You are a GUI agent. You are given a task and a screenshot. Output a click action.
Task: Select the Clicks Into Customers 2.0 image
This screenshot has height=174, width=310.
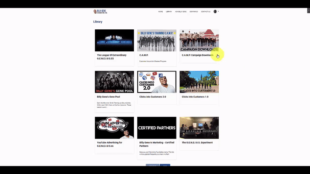(157, 82)
